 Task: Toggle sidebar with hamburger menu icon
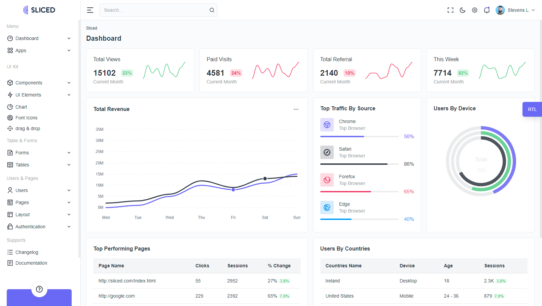click(90, 10)
